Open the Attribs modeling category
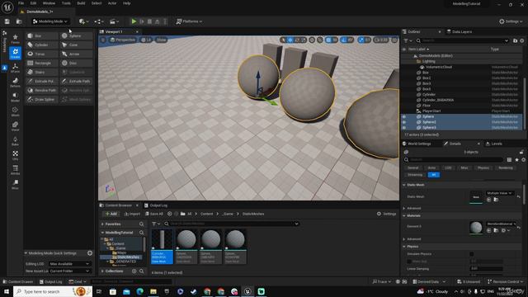Image resolution: width=528 pixels, height=297 pixels. point(15,170)
